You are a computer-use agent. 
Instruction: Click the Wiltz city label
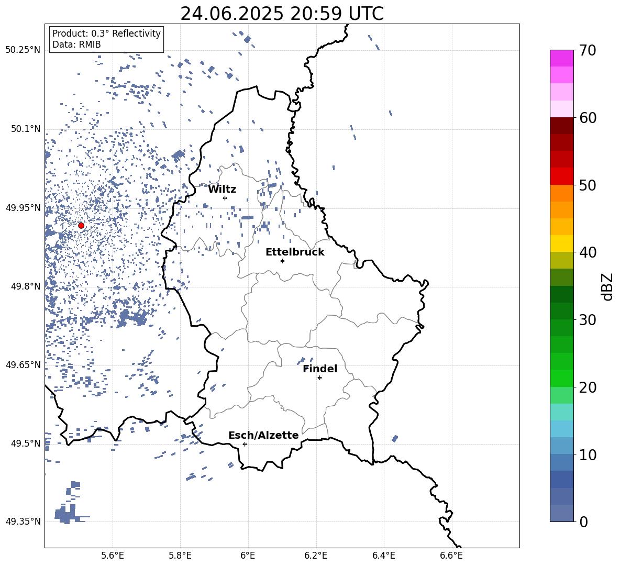click(x=222, y=190)
